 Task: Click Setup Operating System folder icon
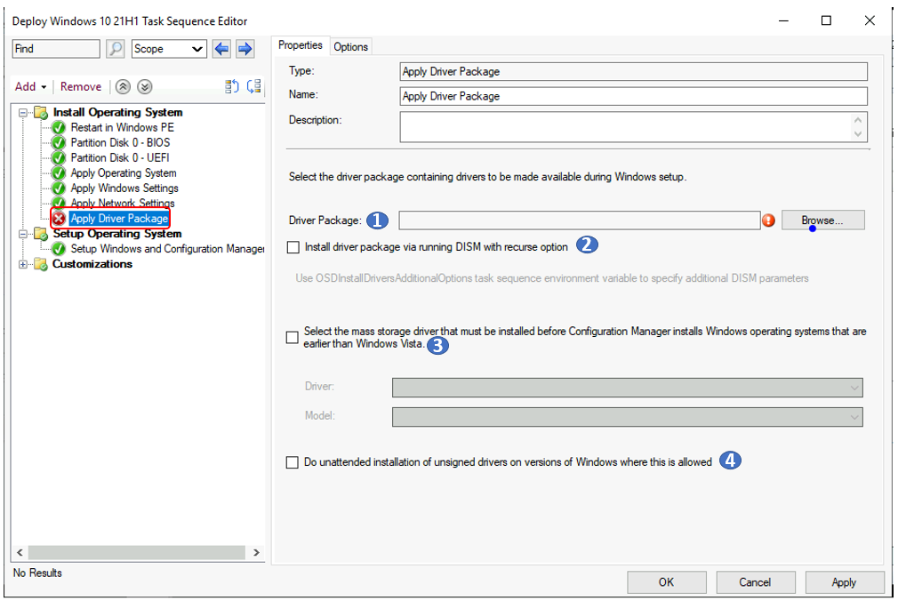41,234
